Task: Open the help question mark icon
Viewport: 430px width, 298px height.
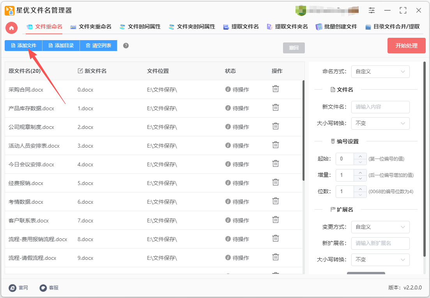Action: coord(126,46)
